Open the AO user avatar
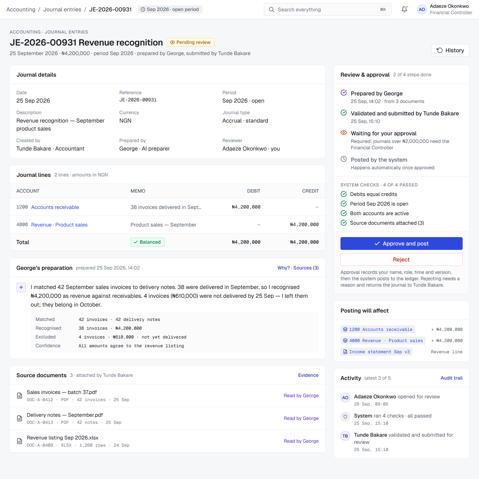The height and width of the screenshot is (479, 479). pyautogui.click(x=422, y=10)
